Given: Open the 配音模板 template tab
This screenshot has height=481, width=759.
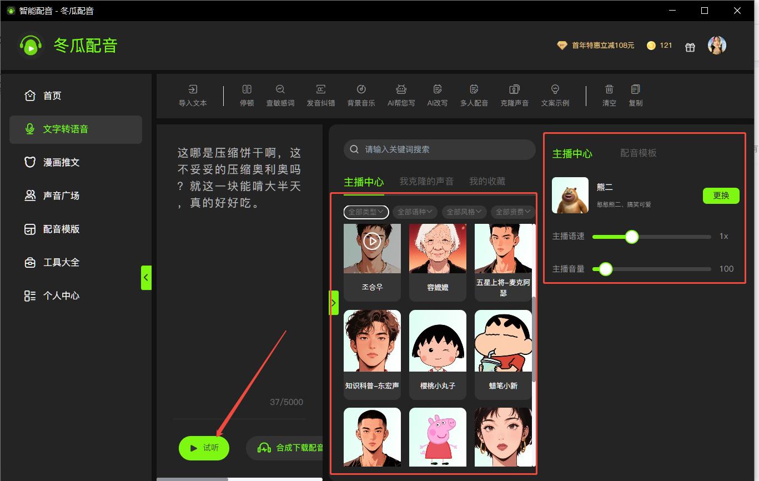Looking at the screenshot, I should [639, 153].
